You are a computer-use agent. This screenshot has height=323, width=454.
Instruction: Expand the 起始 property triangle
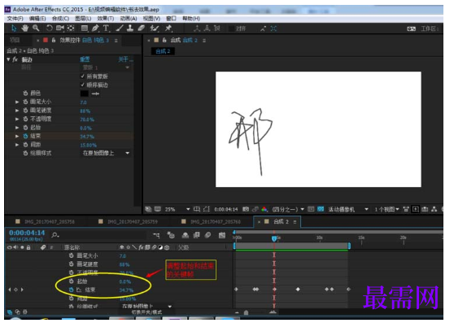point(17,128)
